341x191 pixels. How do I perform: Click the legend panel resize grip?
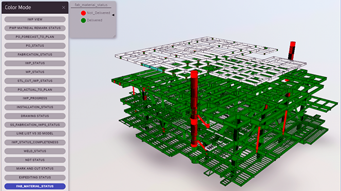114,36
